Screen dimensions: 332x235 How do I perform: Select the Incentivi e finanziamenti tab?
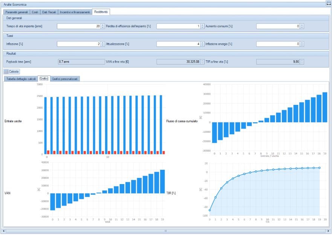point(75,12)
